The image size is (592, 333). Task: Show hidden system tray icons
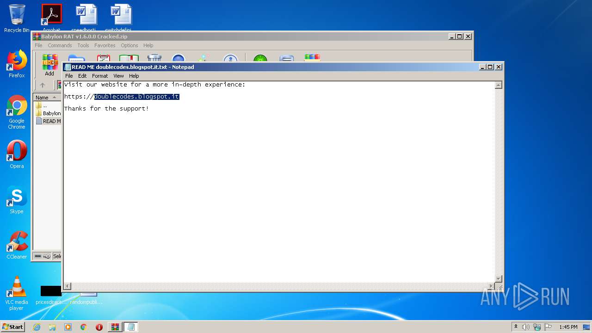click(516, 327)
